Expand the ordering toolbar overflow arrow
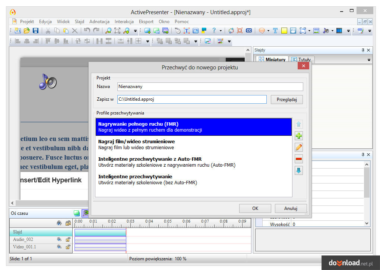 click(196, 41)
